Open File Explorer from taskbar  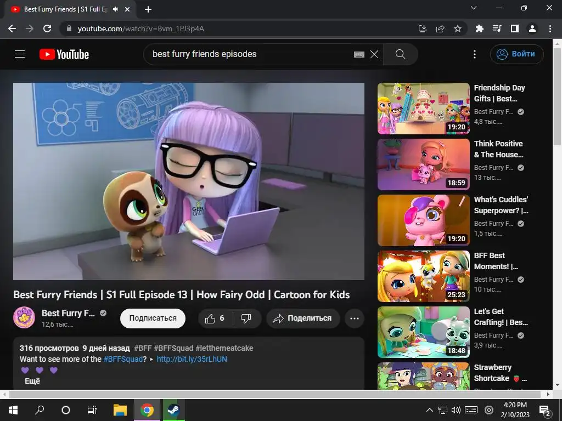click(120, 410)
